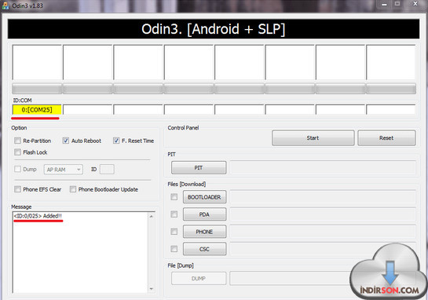
Task: Open the CSC file browser
Action: coord(204,249)
